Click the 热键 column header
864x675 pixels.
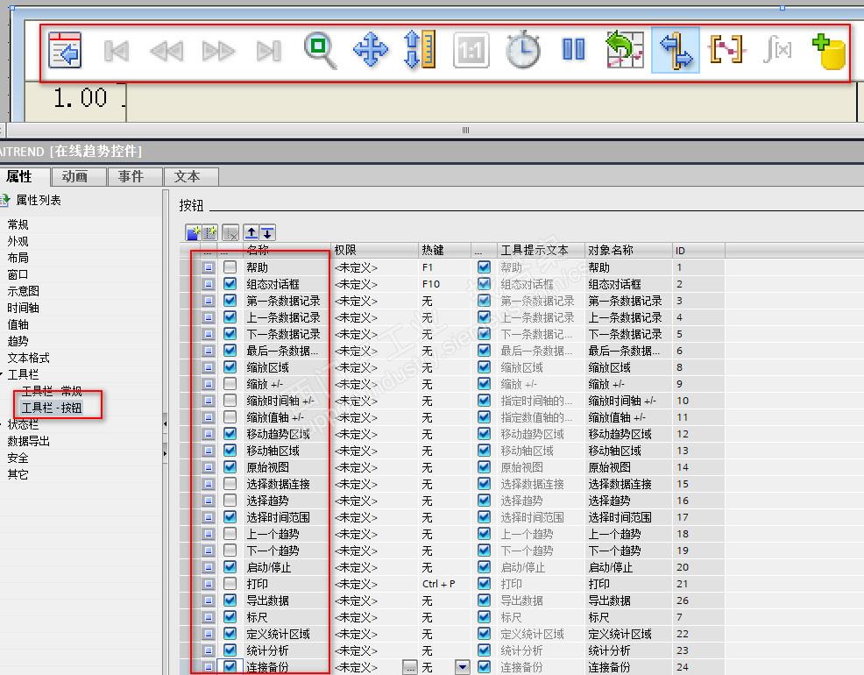point(444,250)
